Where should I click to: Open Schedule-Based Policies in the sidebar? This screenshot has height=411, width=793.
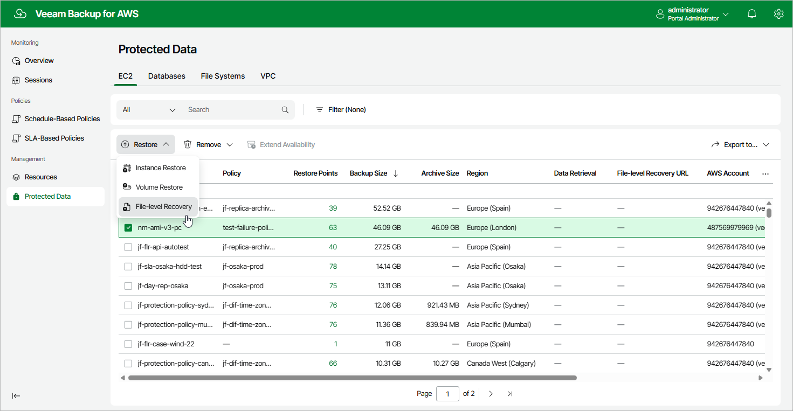click(56, 119)
